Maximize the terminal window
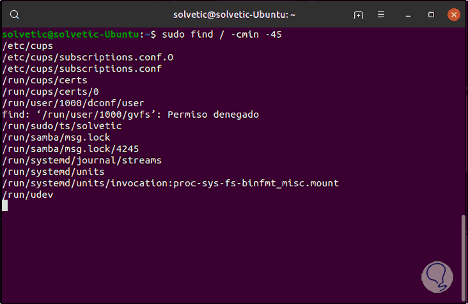Image resolution: width=468 pixels, height=304 pixels. tap(431, 14)
